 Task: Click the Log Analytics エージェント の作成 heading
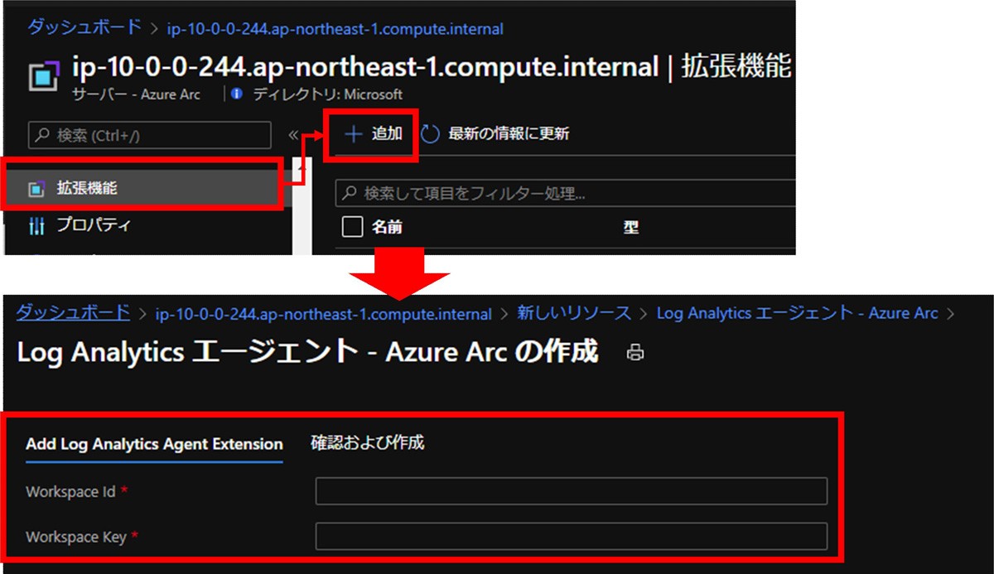point(307,351)
